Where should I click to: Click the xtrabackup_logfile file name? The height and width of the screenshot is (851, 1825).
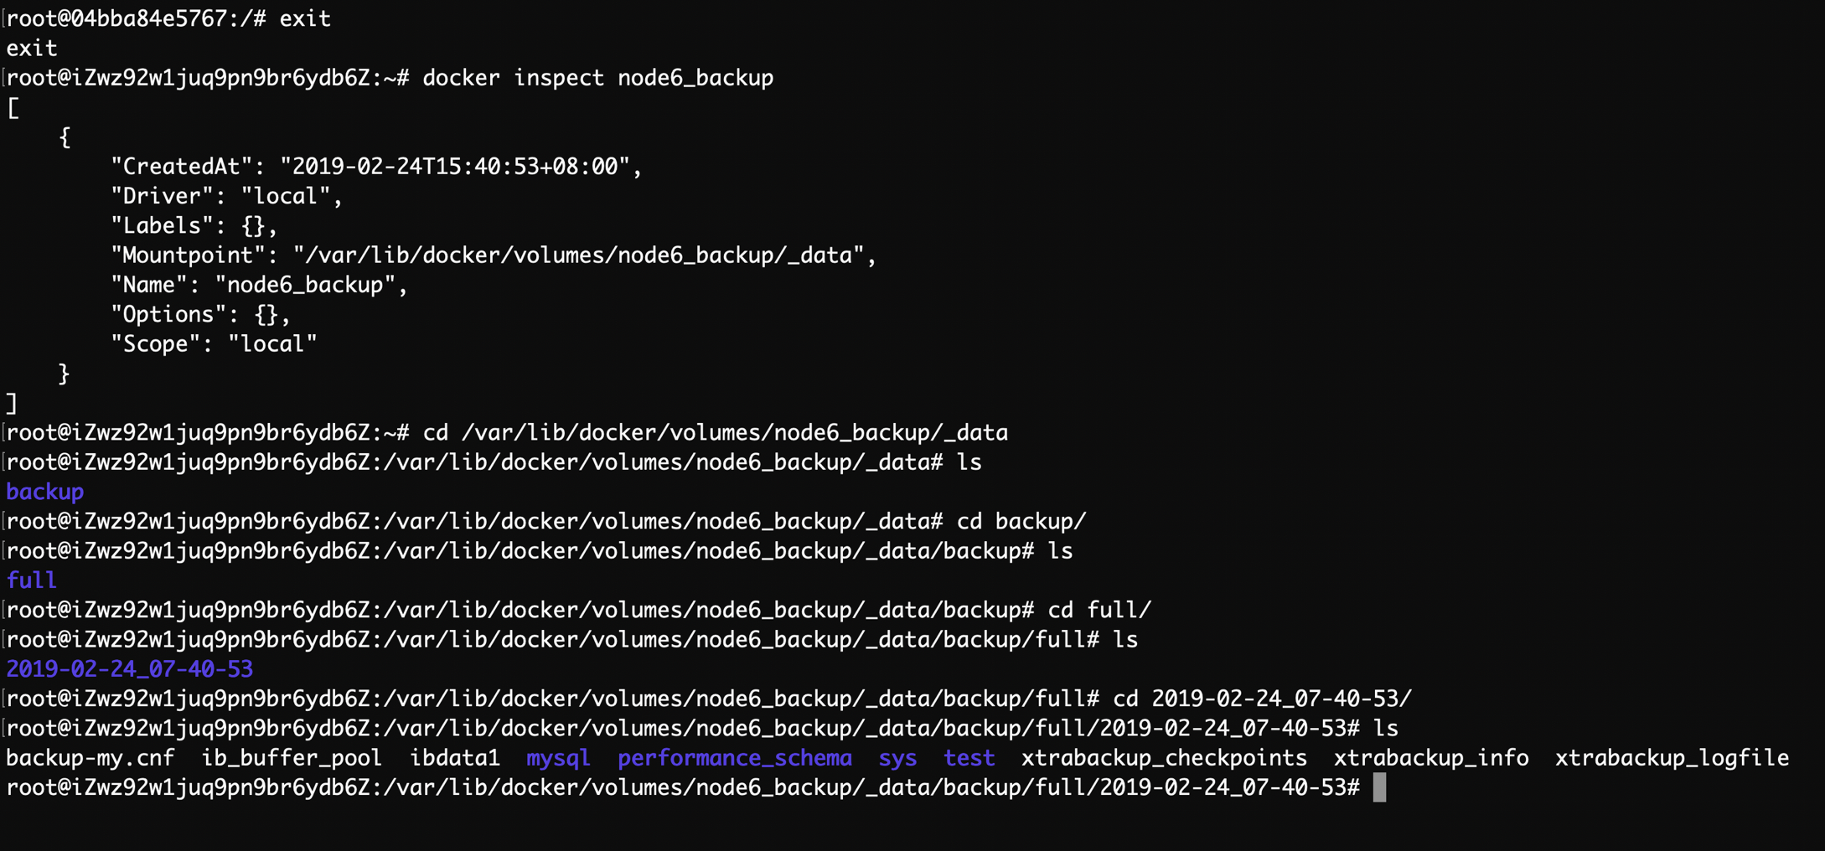click(1672, 758)
